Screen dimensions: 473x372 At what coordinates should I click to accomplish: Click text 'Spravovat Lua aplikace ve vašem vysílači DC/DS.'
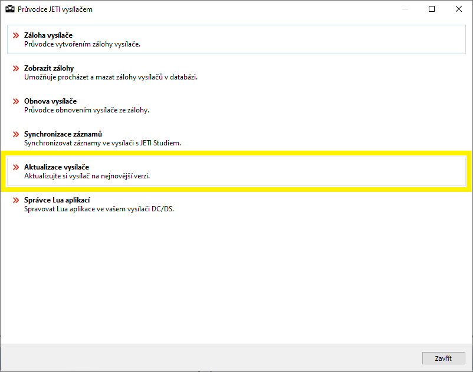[99, 209]
